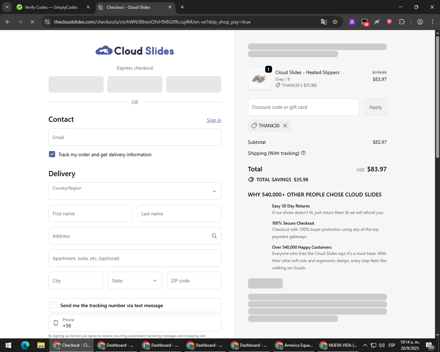Open the volume control in tray
This screenshot has width=440, height=352.
coord(382,345)
